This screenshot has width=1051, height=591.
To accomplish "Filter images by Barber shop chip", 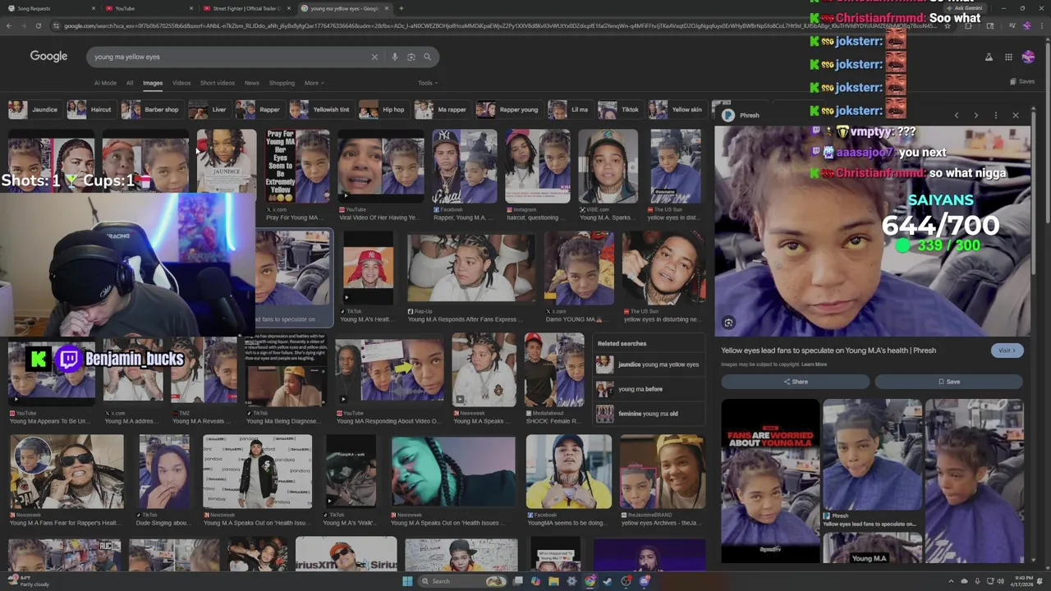I will [x=152, y=109].
